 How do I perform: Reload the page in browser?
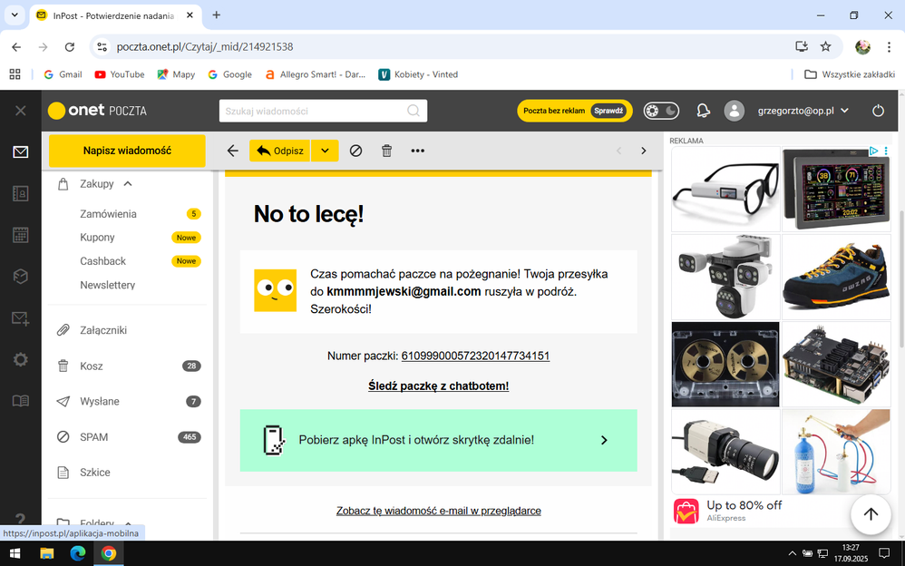(x=69, y=47)
